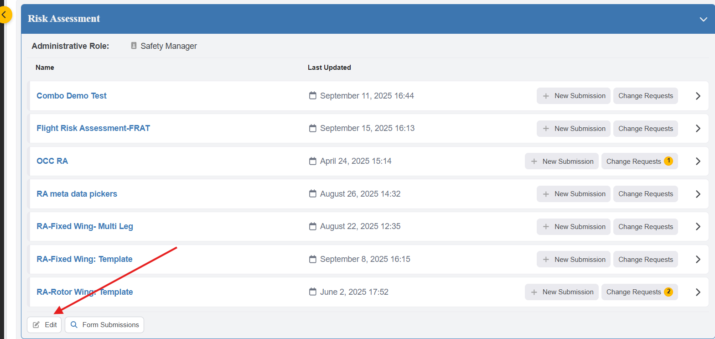The height and width of the screenshot is (339, 715).
Task: Sort by the Last Updated column header
Action: click(x=329, y=68)
